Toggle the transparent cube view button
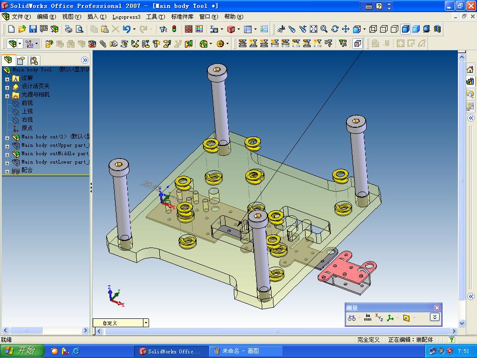 click(x=358, y=43)
